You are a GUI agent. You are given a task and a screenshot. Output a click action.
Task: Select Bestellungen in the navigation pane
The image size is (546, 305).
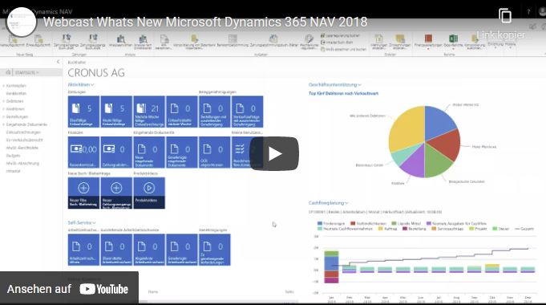17,116
